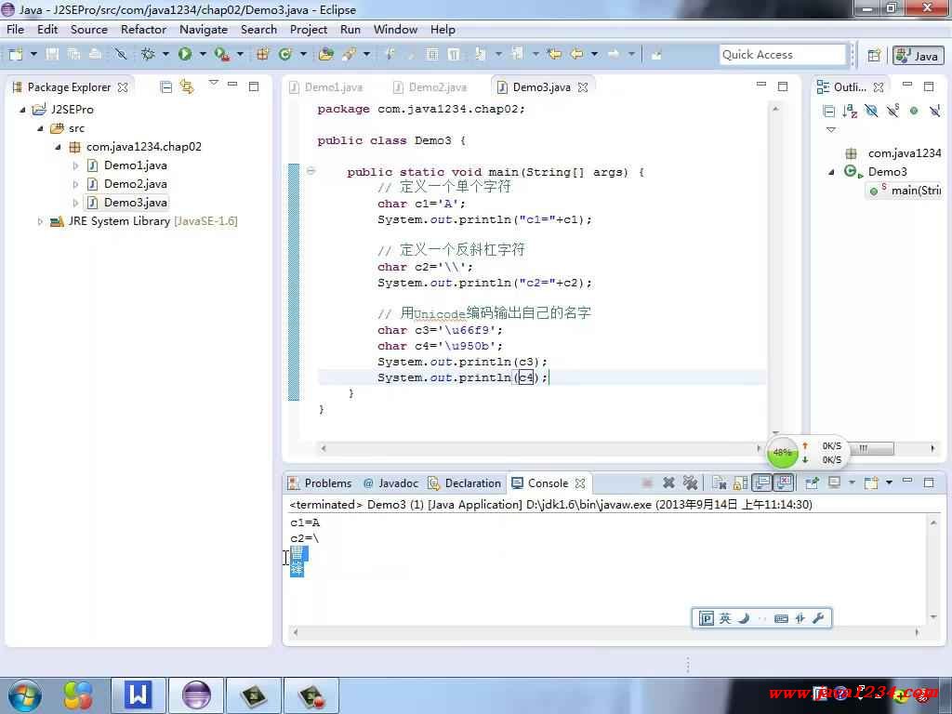
Task: Open the Source menu
Action: 88,29
